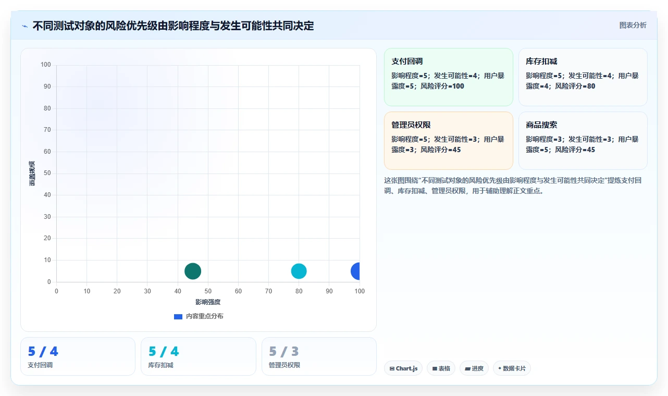Click the 5 / 3 管理员权限 stat card
This screenshot has height=396, width=668.
[319, 356]
